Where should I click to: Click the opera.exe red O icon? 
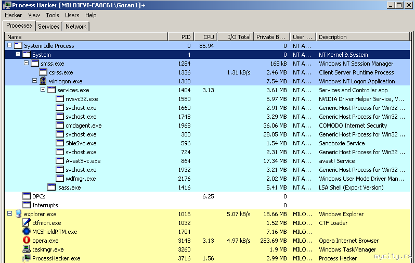tap(27, 240)
